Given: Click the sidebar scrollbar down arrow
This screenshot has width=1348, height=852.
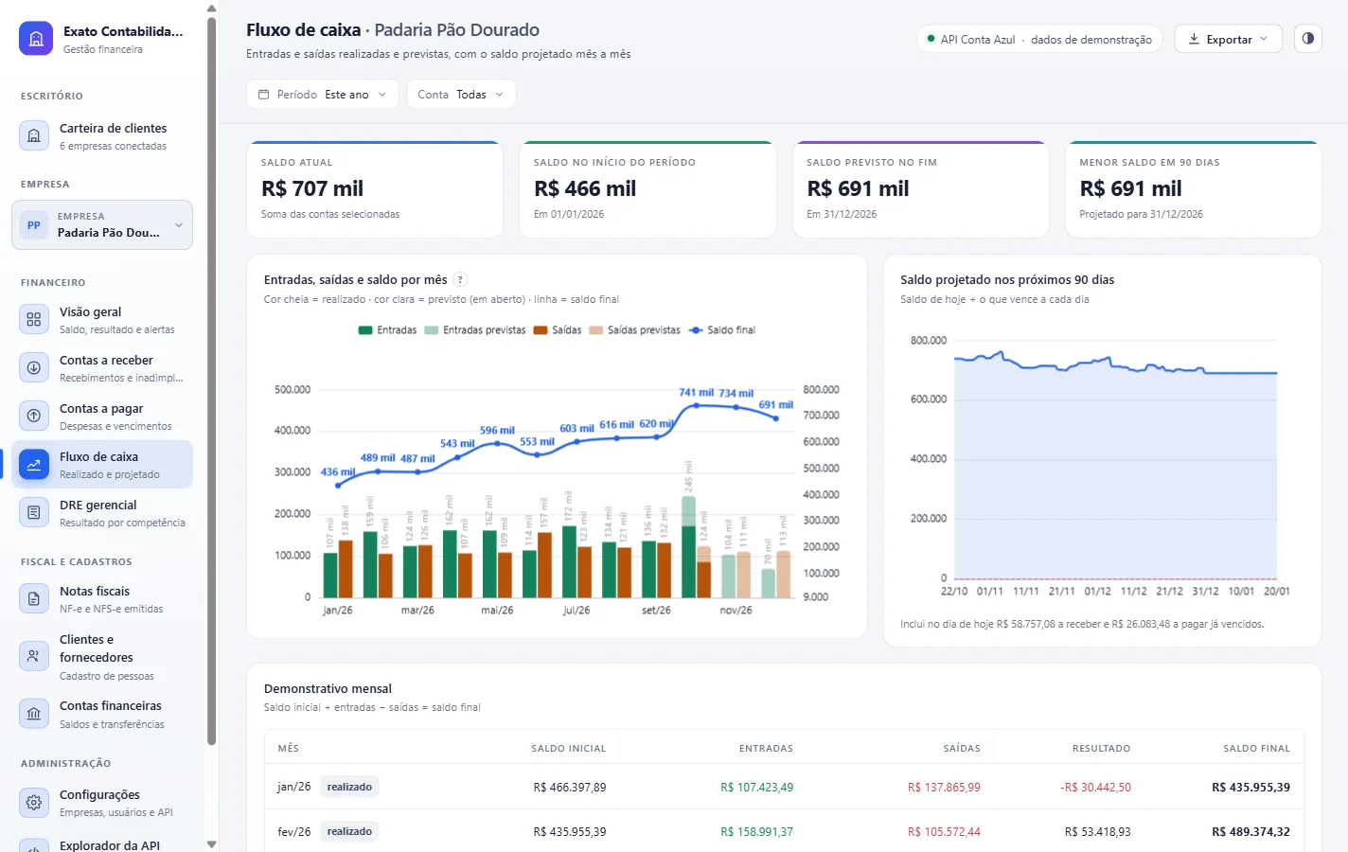Looking at the screenshot, I should [211, 843].
